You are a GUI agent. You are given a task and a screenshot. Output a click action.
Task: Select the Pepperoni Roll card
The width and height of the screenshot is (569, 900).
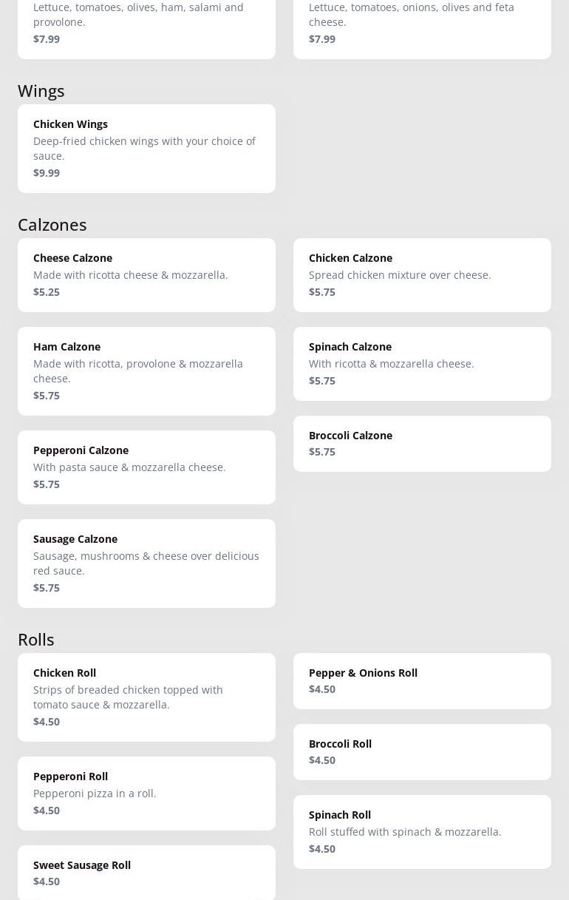pos(146,794)
